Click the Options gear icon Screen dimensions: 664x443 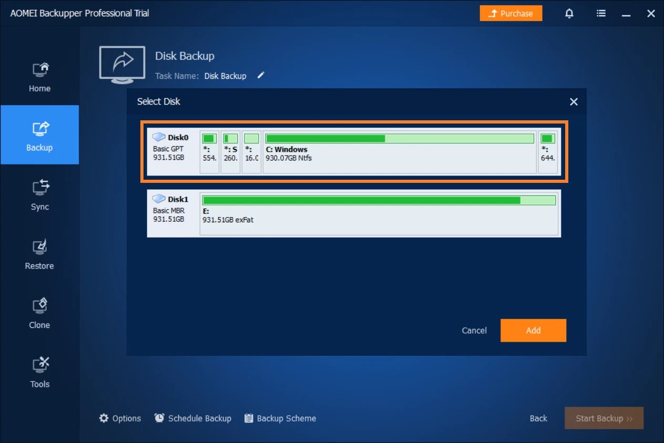point(104,418)
